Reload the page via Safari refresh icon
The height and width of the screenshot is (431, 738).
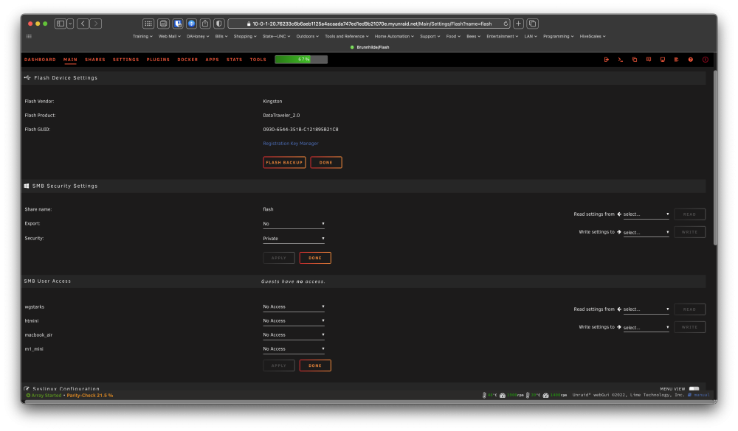pyautogui.click(x=506, y=24)
